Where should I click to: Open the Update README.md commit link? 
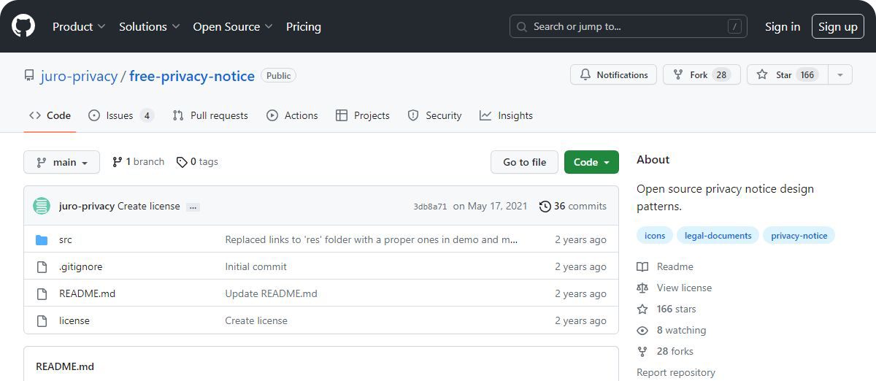[x=271, y=293]
